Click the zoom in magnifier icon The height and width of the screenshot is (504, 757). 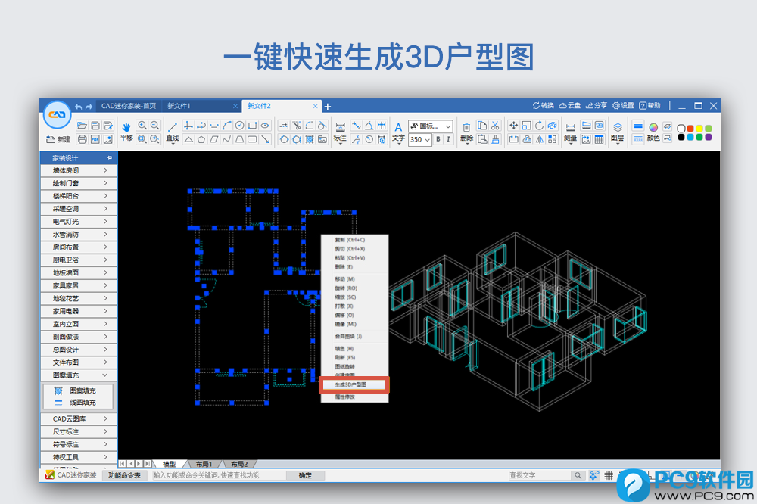(142, 126)
